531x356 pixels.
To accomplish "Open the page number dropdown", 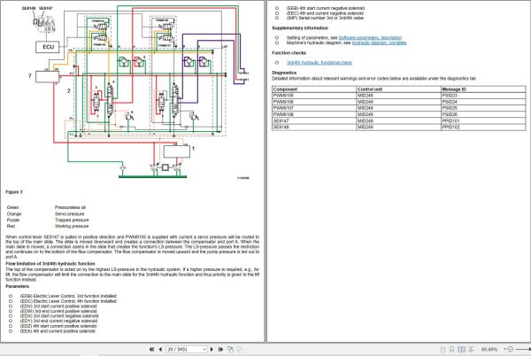I will (x=204, y=349).
